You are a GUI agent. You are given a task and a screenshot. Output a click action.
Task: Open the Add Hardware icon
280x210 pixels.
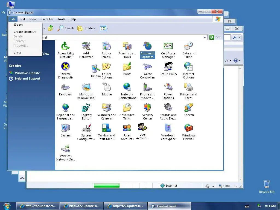[86, 50]
